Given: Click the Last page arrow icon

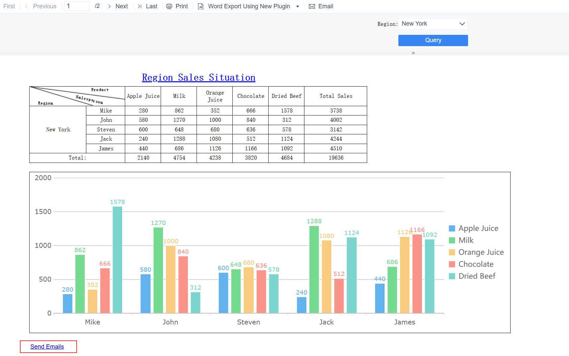Looking at the screenshot, I should (140, 6).
